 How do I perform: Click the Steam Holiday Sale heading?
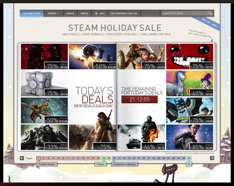point(115,28)
